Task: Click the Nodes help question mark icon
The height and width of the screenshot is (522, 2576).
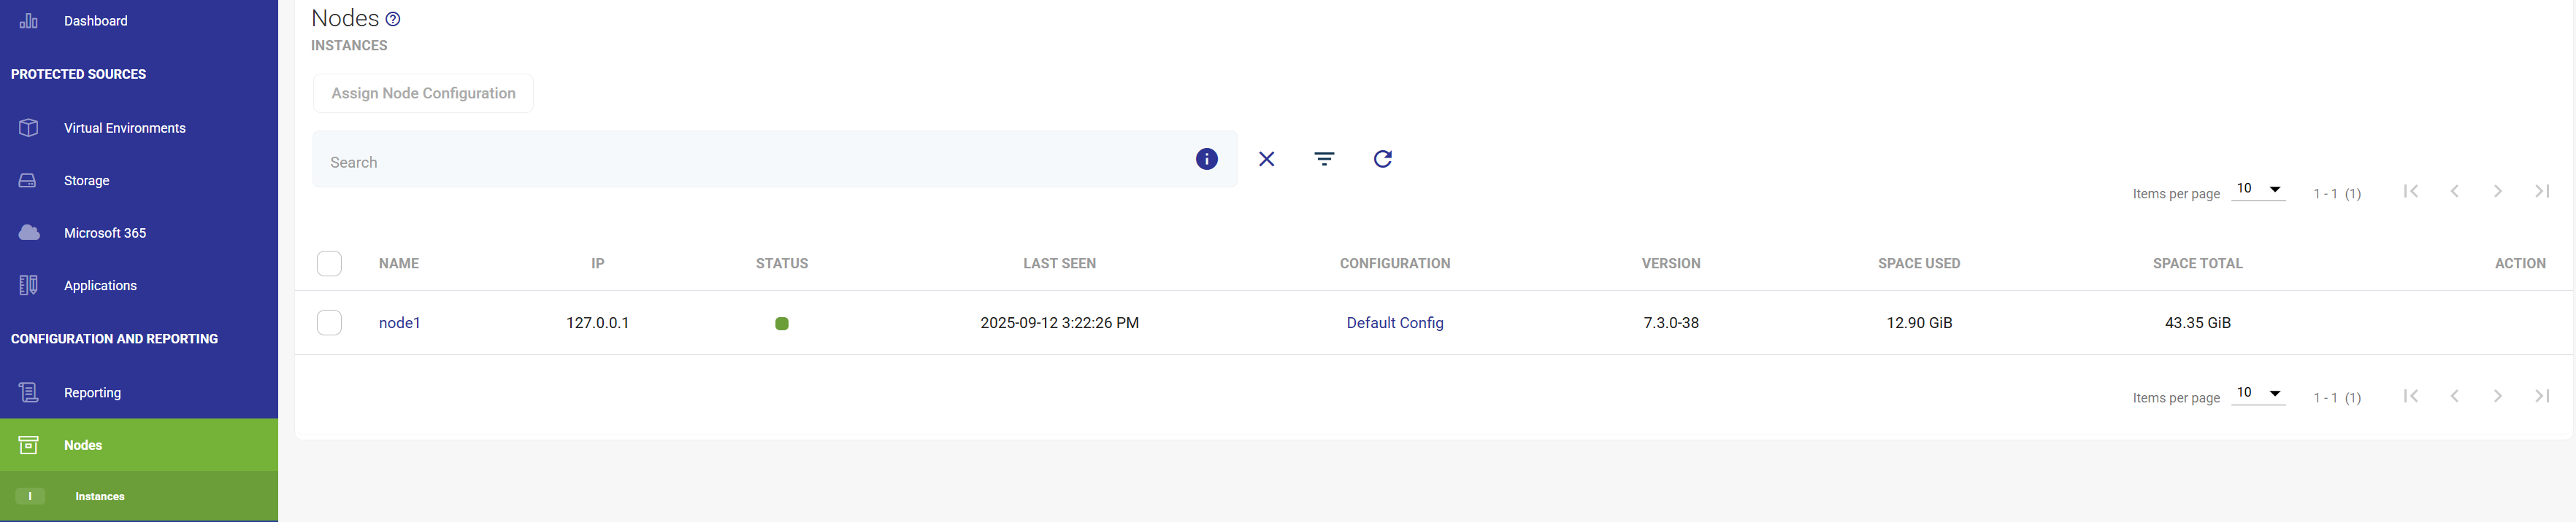Action: (x=393, y=19)
